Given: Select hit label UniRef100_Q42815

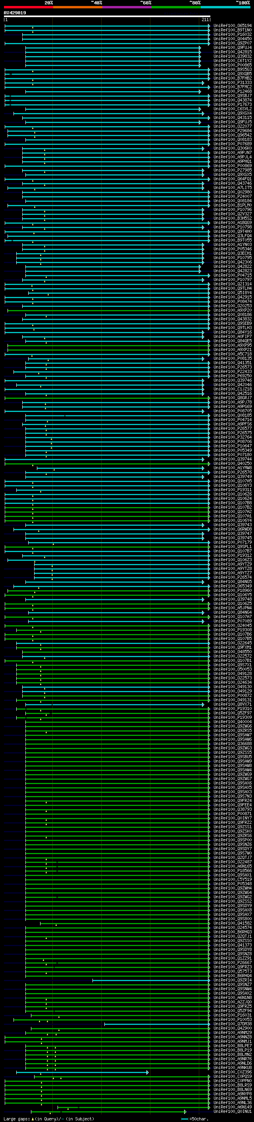Looking at the screenshot, I should (233, 52).
